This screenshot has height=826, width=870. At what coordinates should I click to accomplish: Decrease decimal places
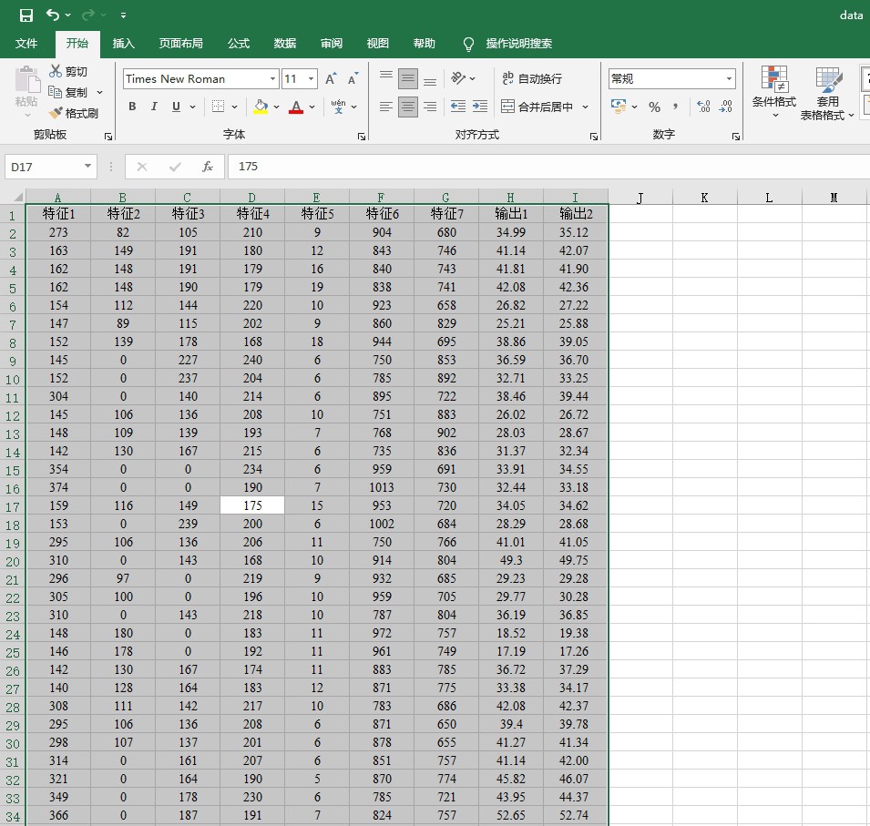pyautogui.click(x=726, y=107)
